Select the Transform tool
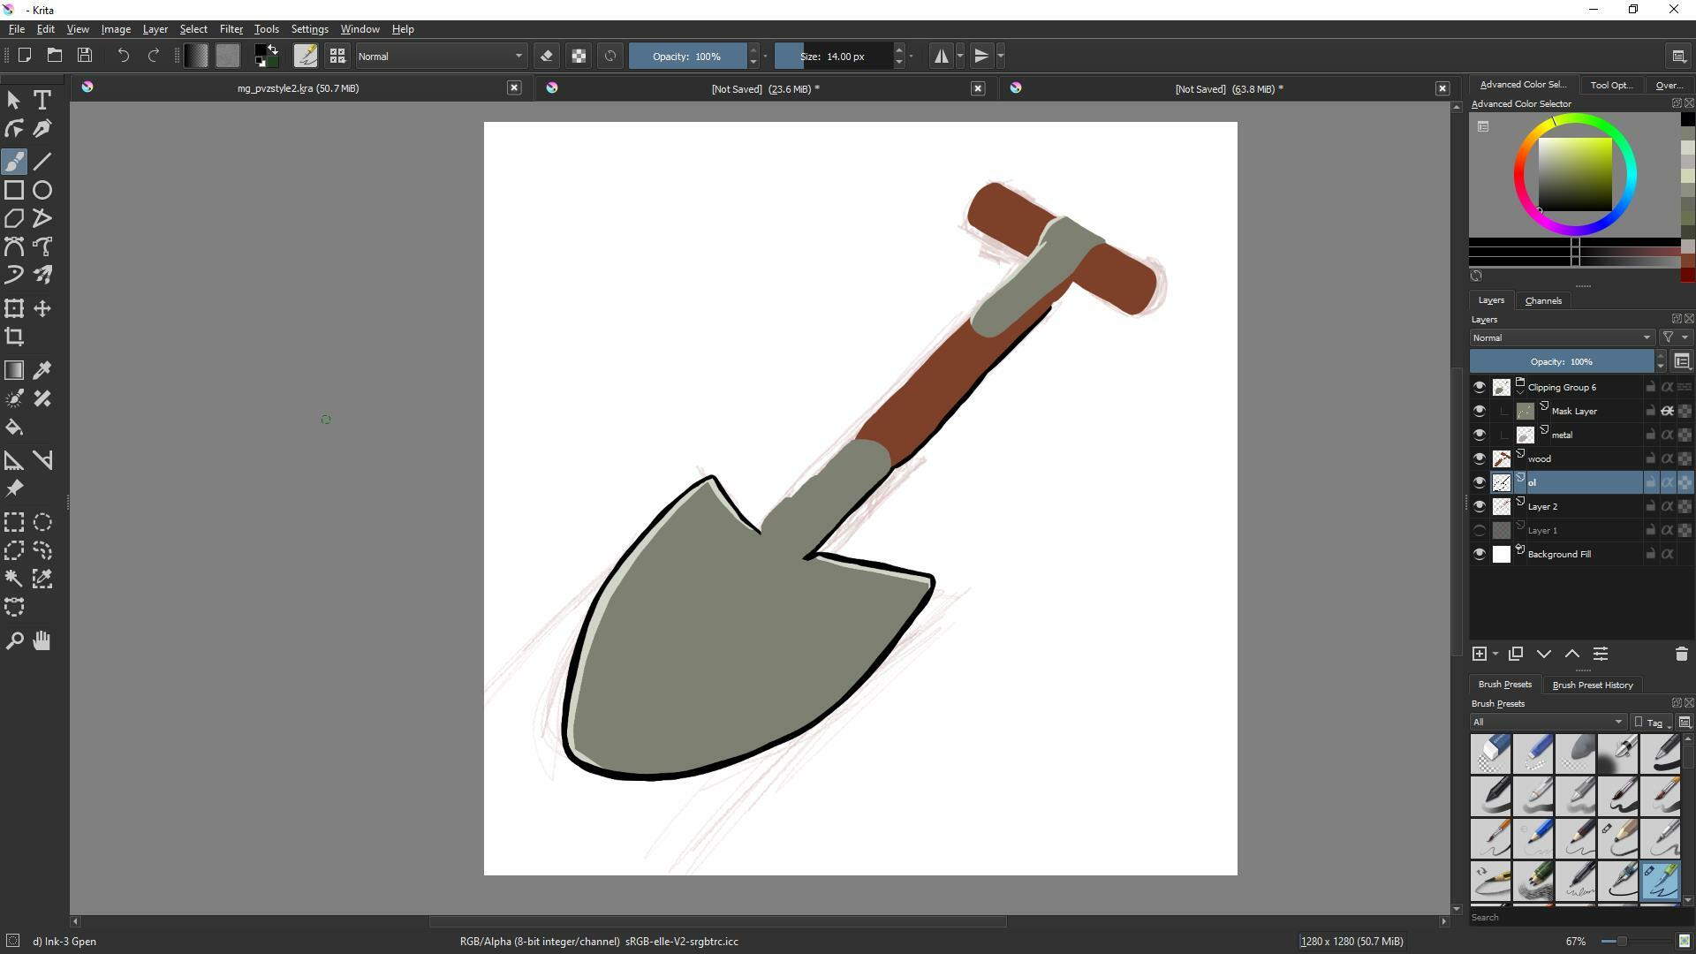 (14, 308)
